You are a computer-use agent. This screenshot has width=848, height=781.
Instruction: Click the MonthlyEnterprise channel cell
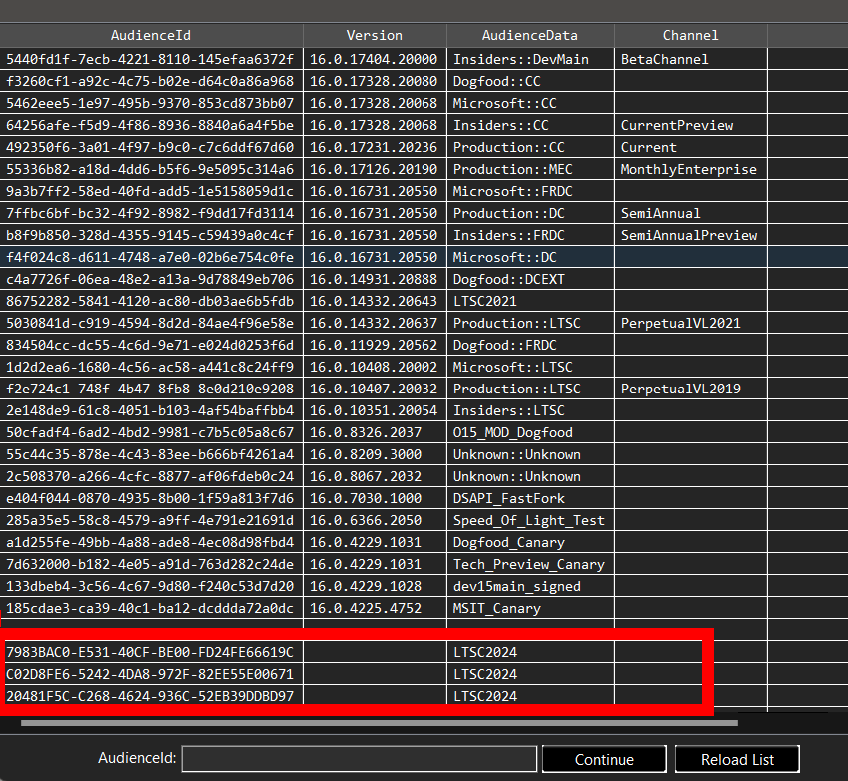pyautogui.click(x=691, y=169)
